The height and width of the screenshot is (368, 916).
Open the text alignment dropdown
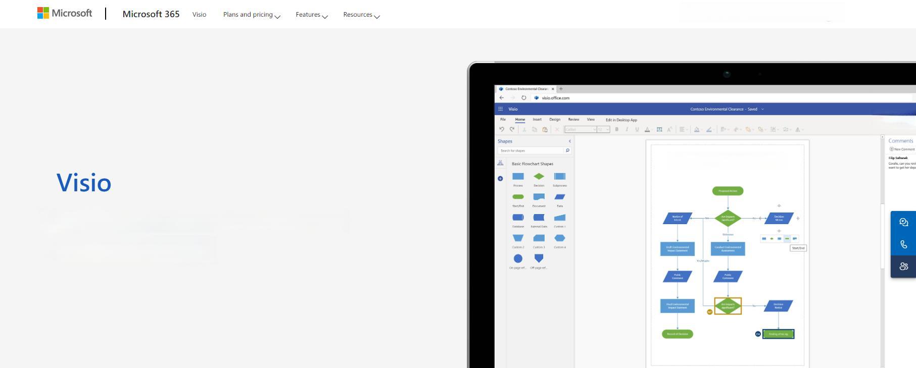point(683,130)
